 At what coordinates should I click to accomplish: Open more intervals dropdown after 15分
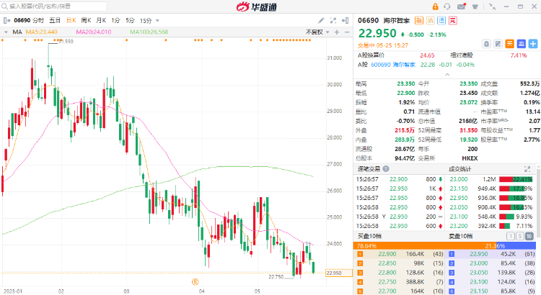tap(158, 21)
